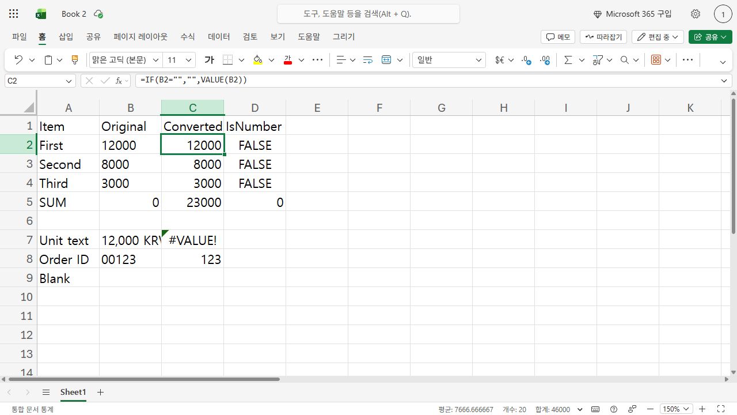Click the green 공유 button
The width and height of the screenshot is (737, 415).
click(710, 37)
